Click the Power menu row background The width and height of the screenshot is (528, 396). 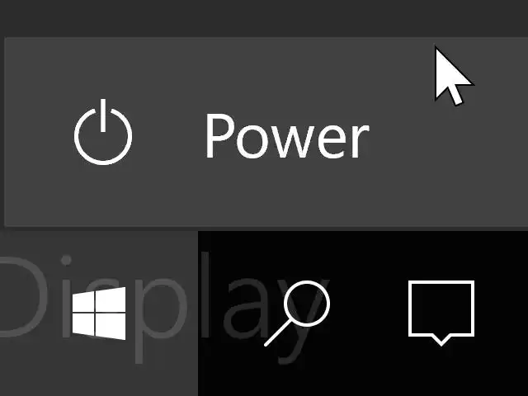point(266,132)
